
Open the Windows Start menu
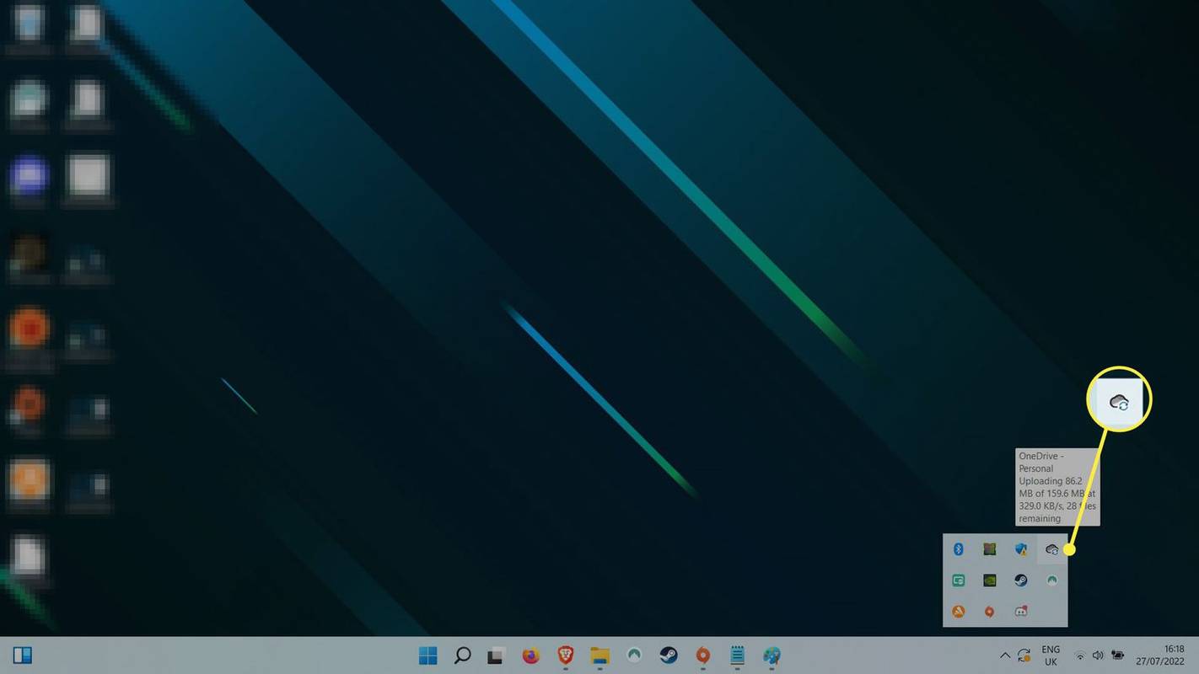coord(428,655)
